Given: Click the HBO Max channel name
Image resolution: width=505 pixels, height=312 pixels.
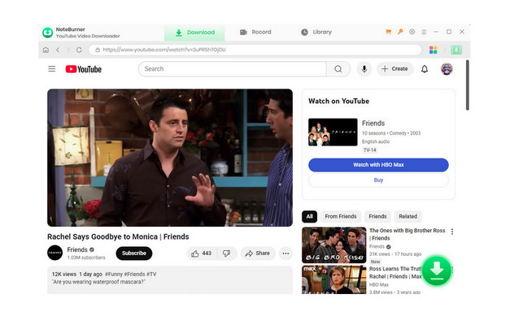Looking at the screenshot, I should (379, 284).
